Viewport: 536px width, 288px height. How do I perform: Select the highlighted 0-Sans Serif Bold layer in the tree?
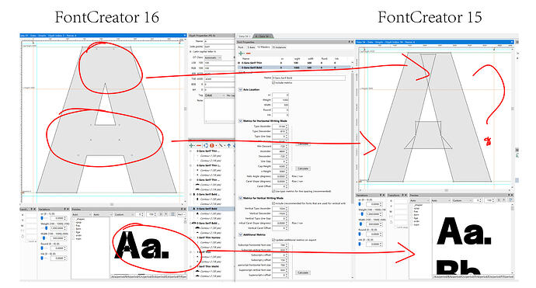click(212, 209)
